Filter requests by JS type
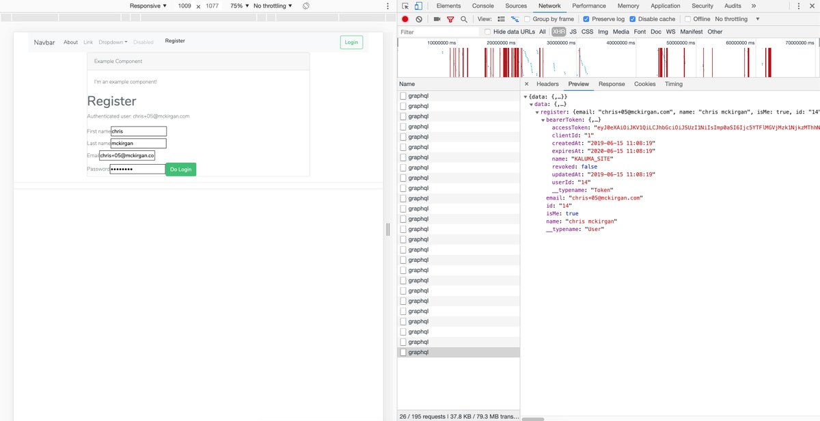820x421 pixels. [x=573, y=31]
